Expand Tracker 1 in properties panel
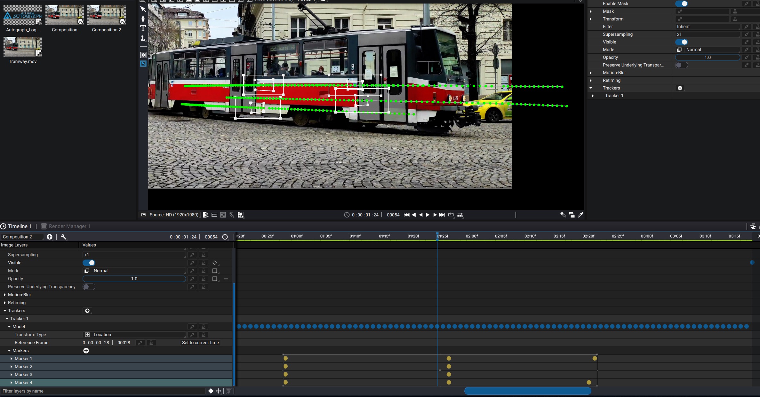Image resolution: width=760 pixels, height=397 pixels. [x=593, y=96]
